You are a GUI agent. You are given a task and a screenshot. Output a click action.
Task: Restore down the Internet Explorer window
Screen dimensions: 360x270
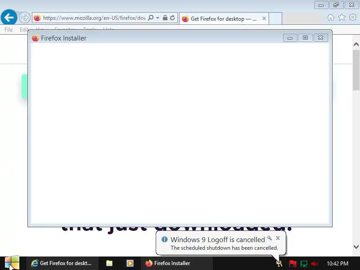coord(336,5)
